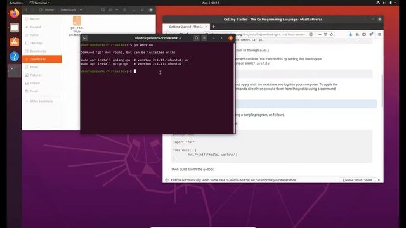Open the view options arrow in Files
Viewport: 406px width, 228px height.
(117, 10)
